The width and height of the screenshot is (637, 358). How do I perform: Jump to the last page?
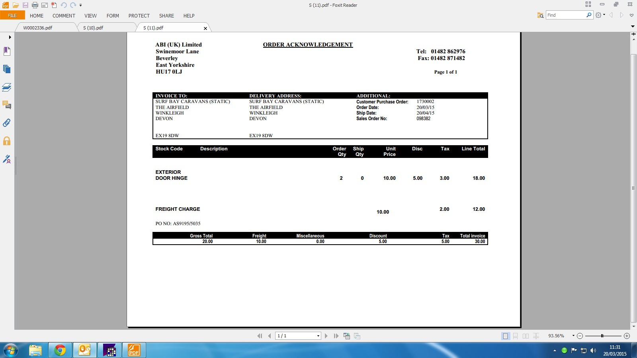336,336
